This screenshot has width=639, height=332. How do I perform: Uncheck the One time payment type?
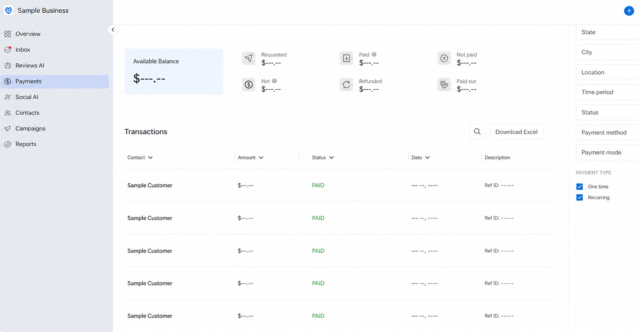[580, 187]
